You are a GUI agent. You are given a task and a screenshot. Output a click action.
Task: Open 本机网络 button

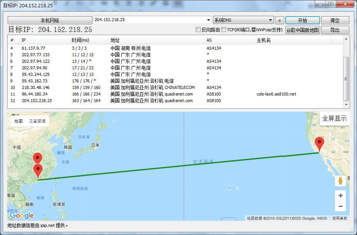(x=50, y=20)
